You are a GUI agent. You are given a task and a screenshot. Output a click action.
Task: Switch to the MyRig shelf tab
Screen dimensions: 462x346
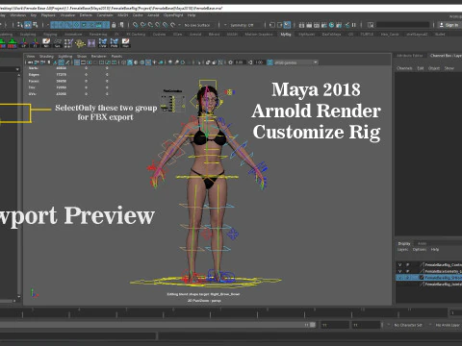click(x=286, y=34)
